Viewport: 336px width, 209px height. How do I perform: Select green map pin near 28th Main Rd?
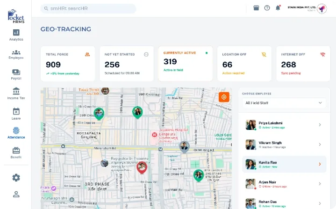tap(137, 112)
